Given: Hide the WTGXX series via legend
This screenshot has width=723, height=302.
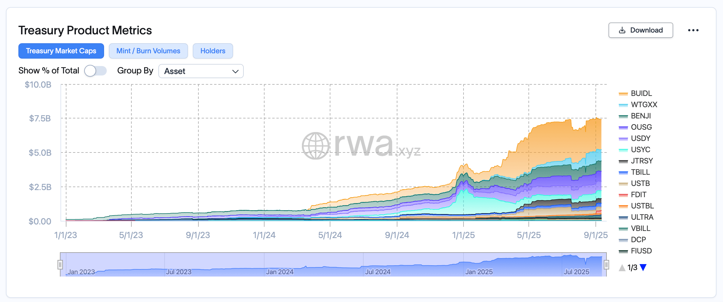Looking at the screenshot, I should pos(644,105).
